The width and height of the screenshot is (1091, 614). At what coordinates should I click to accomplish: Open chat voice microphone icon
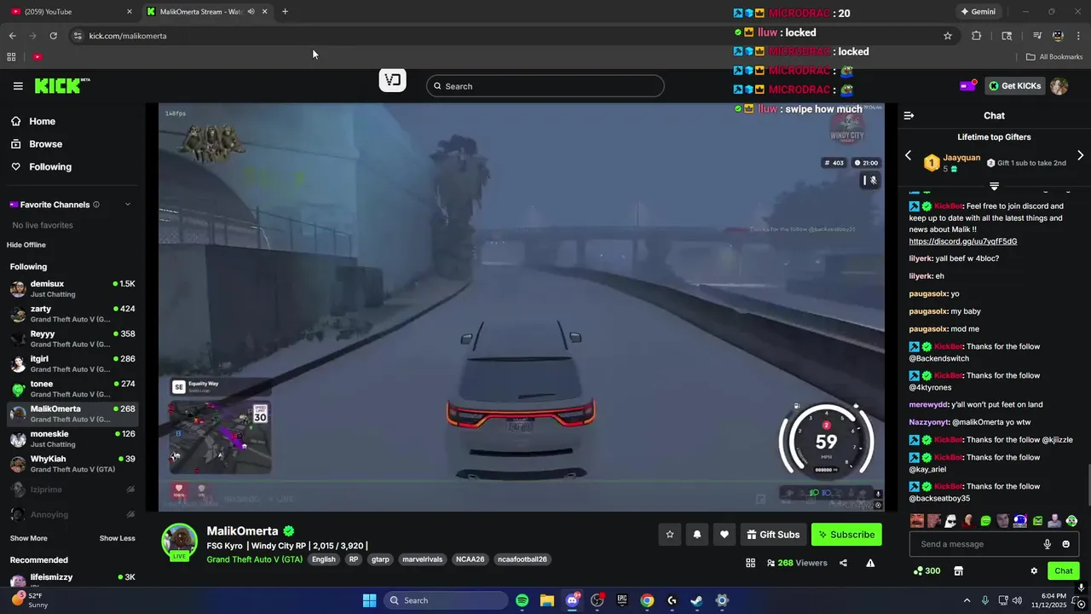pos(1048,544)
